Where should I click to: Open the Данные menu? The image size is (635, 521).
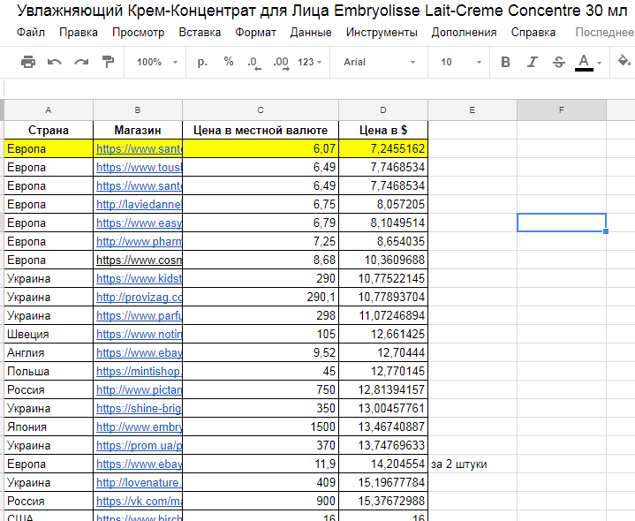(x=311, y=33)
